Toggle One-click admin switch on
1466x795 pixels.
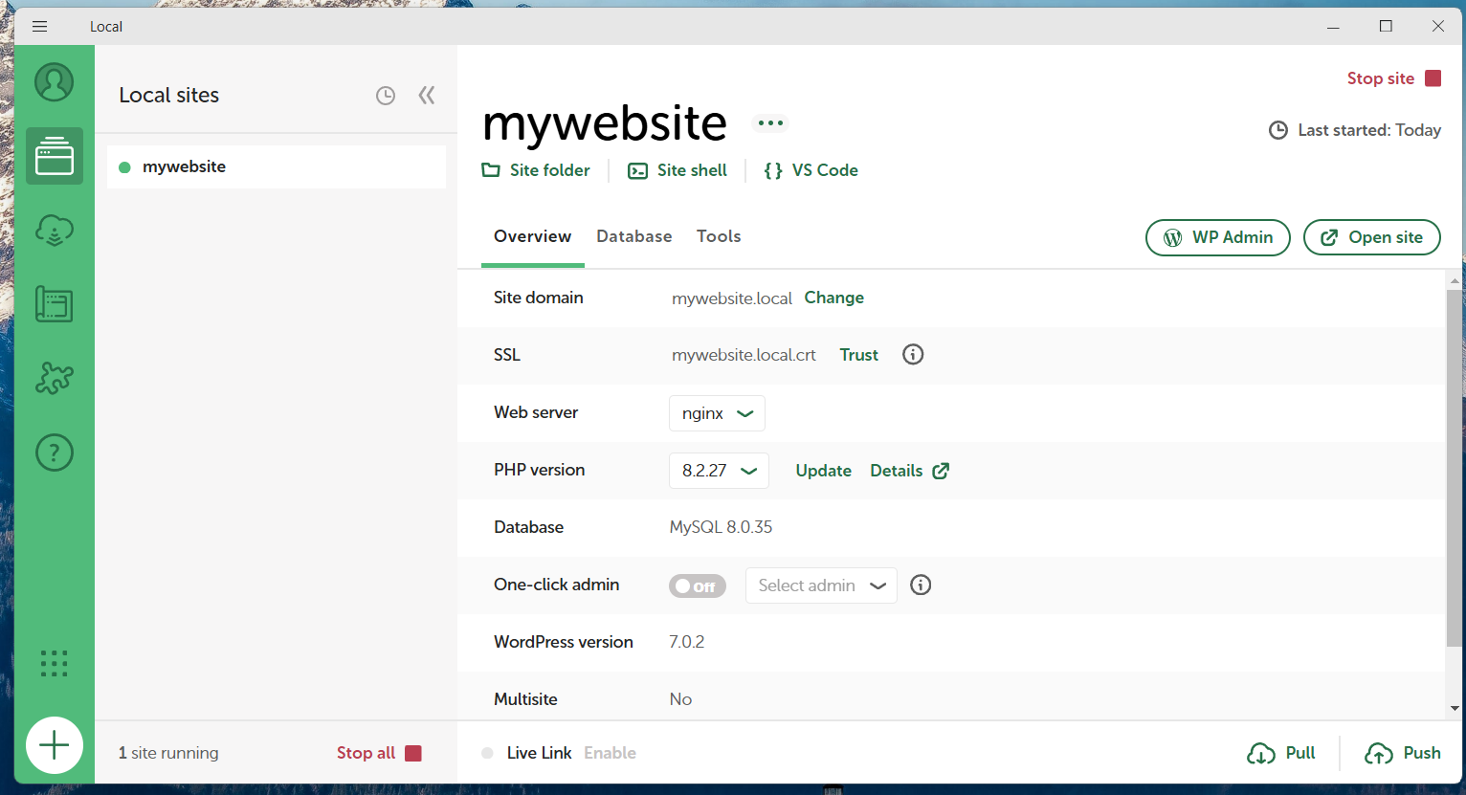click(698, 585)
